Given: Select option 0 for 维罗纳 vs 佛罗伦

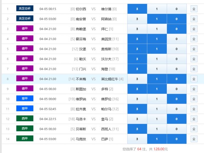Looking at the screenshot, I should (x=177, y=99).
